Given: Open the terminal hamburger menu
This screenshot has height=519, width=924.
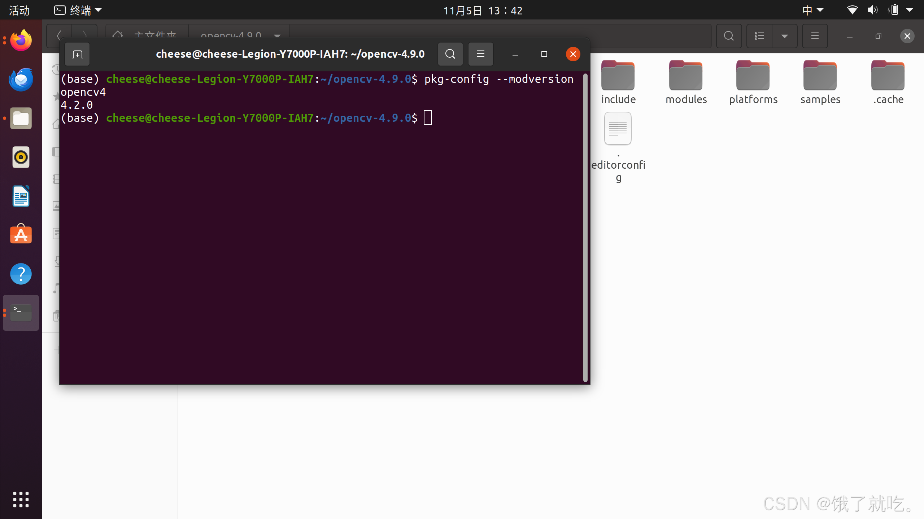Looking at the screenshot, I should pos(480,54).
